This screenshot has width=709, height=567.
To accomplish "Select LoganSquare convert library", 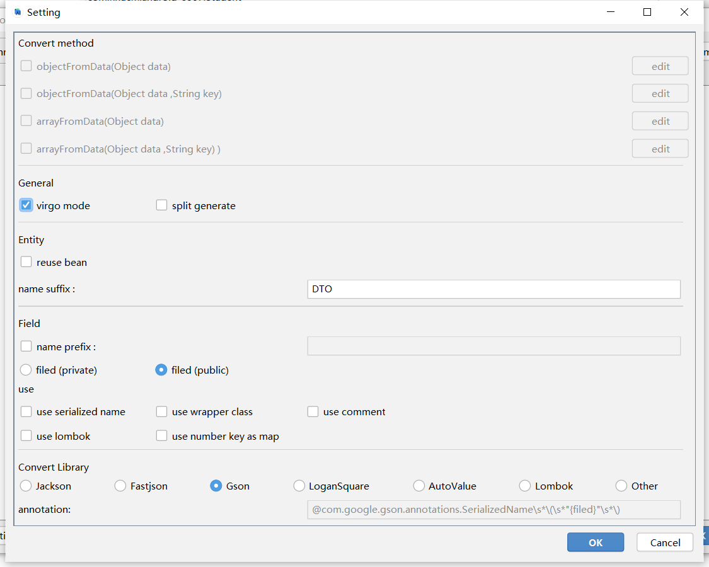I will point(299,486).
